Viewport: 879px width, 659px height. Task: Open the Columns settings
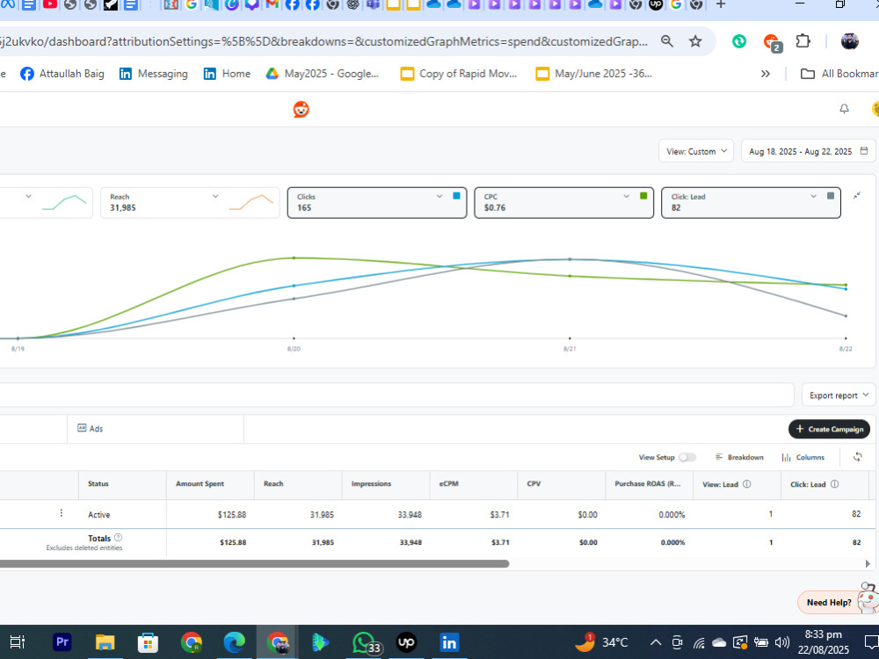(x=803, y=457)
